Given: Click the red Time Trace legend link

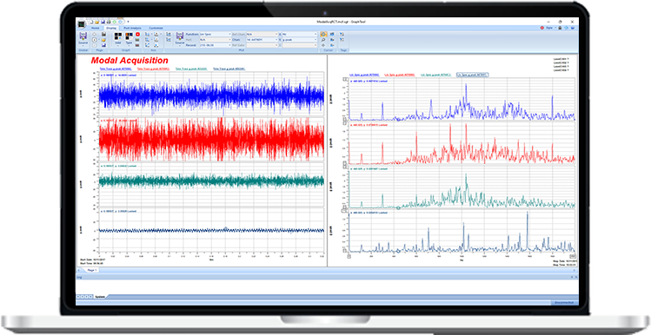Looking at the screenshot, I should [x=153, y=69].
